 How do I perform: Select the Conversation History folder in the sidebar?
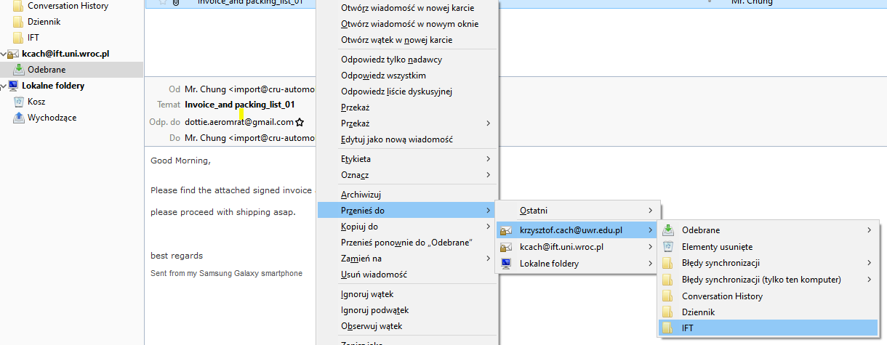click(68, 6)
